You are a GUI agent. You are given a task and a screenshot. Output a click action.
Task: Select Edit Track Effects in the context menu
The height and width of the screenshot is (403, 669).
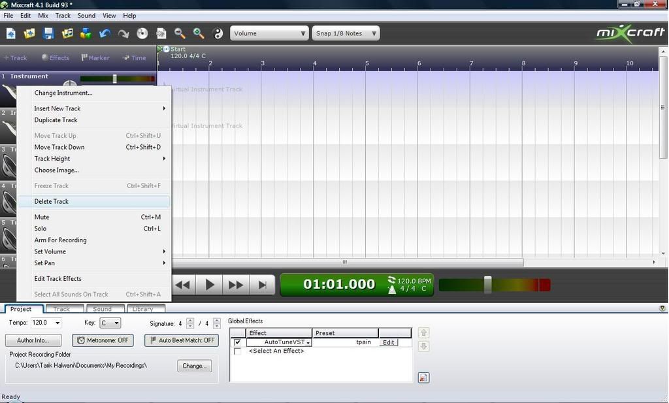[x=93, y=279]
